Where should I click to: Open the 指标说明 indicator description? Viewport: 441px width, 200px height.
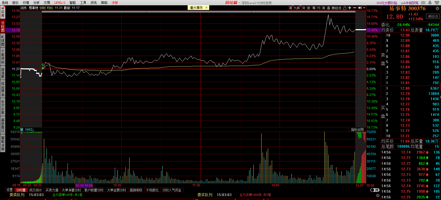(357, 130)
